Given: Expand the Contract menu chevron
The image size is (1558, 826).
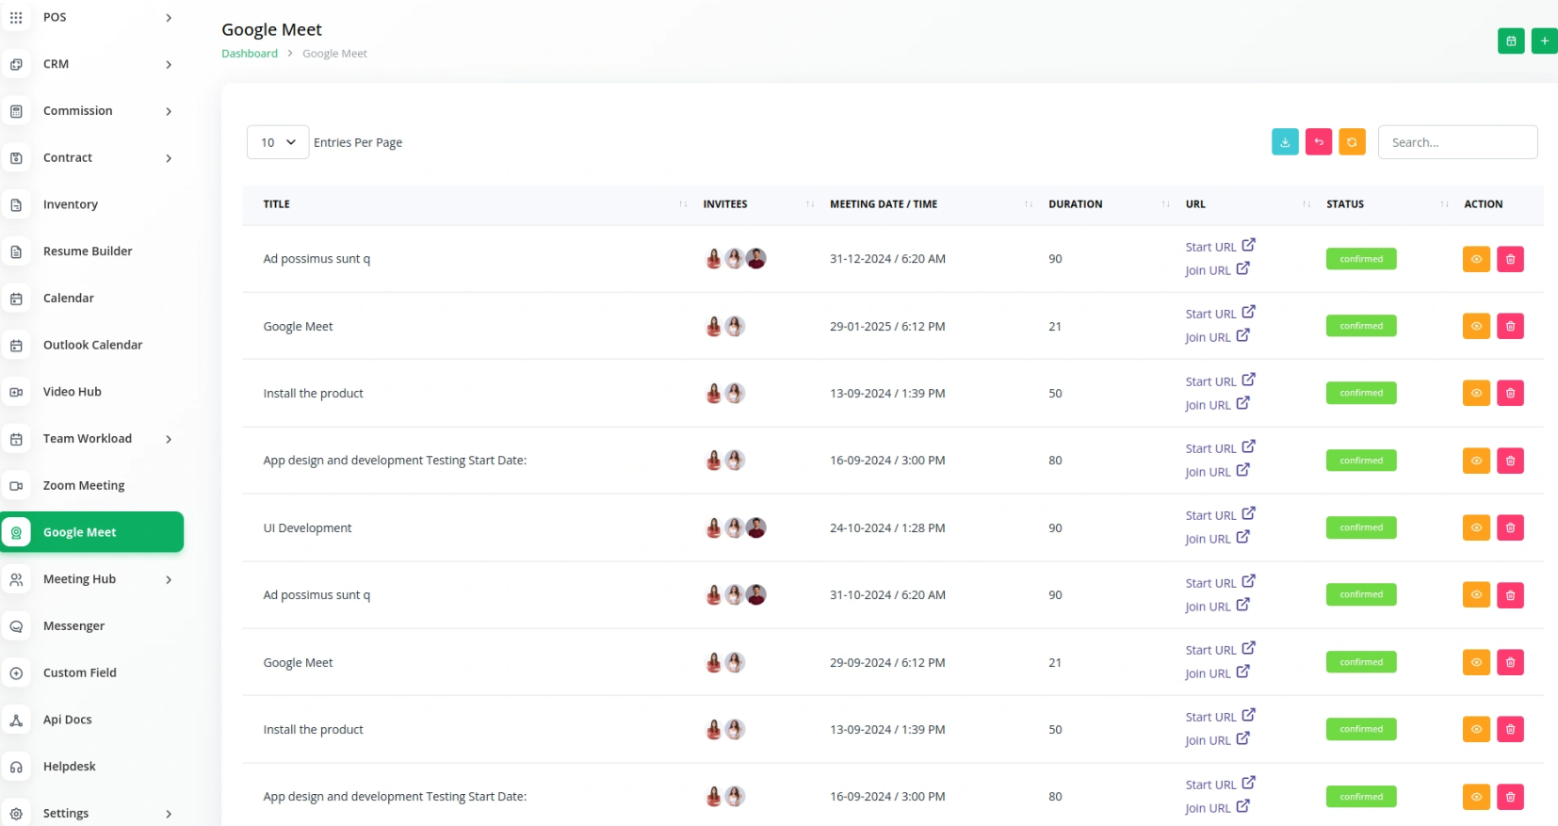Looking at the screenshot, I should click(x=169, y=158).
